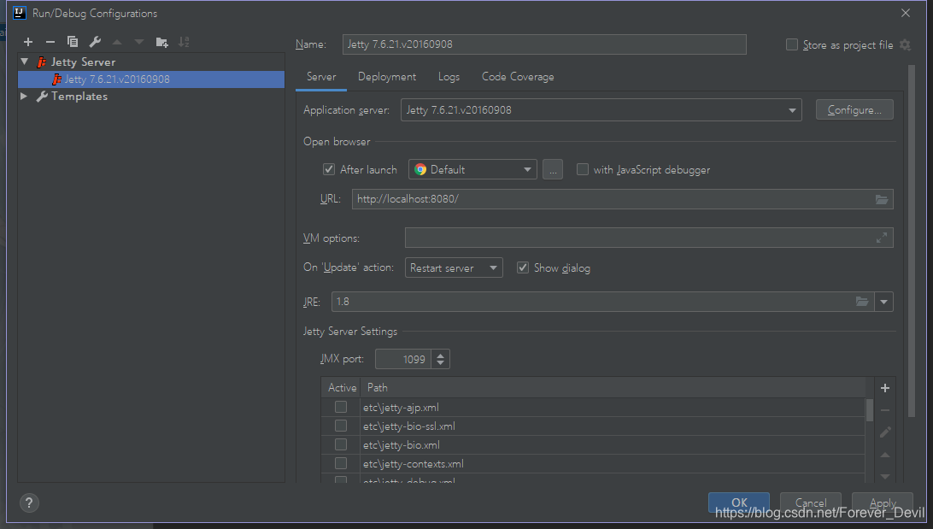Open browser Default dropdown
This screenshot has width=933, height=529.
point(472,169)
